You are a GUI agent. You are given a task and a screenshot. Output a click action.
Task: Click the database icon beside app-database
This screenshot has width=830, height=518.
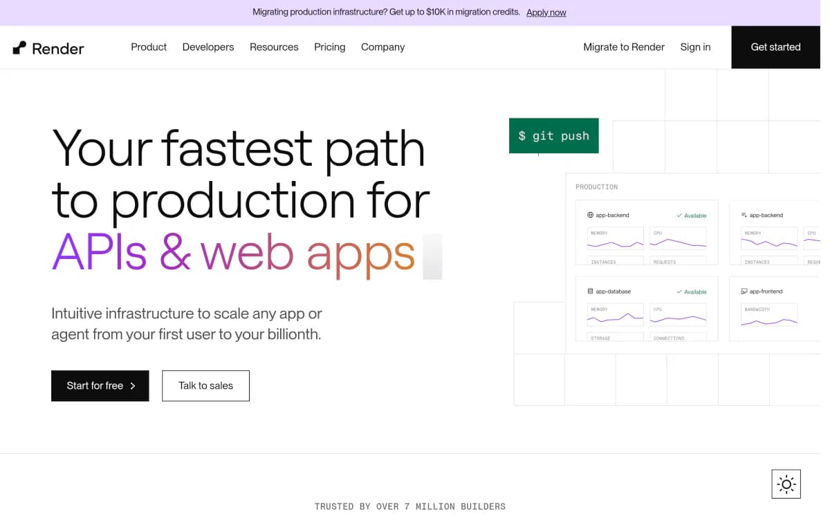pos(591,291)
